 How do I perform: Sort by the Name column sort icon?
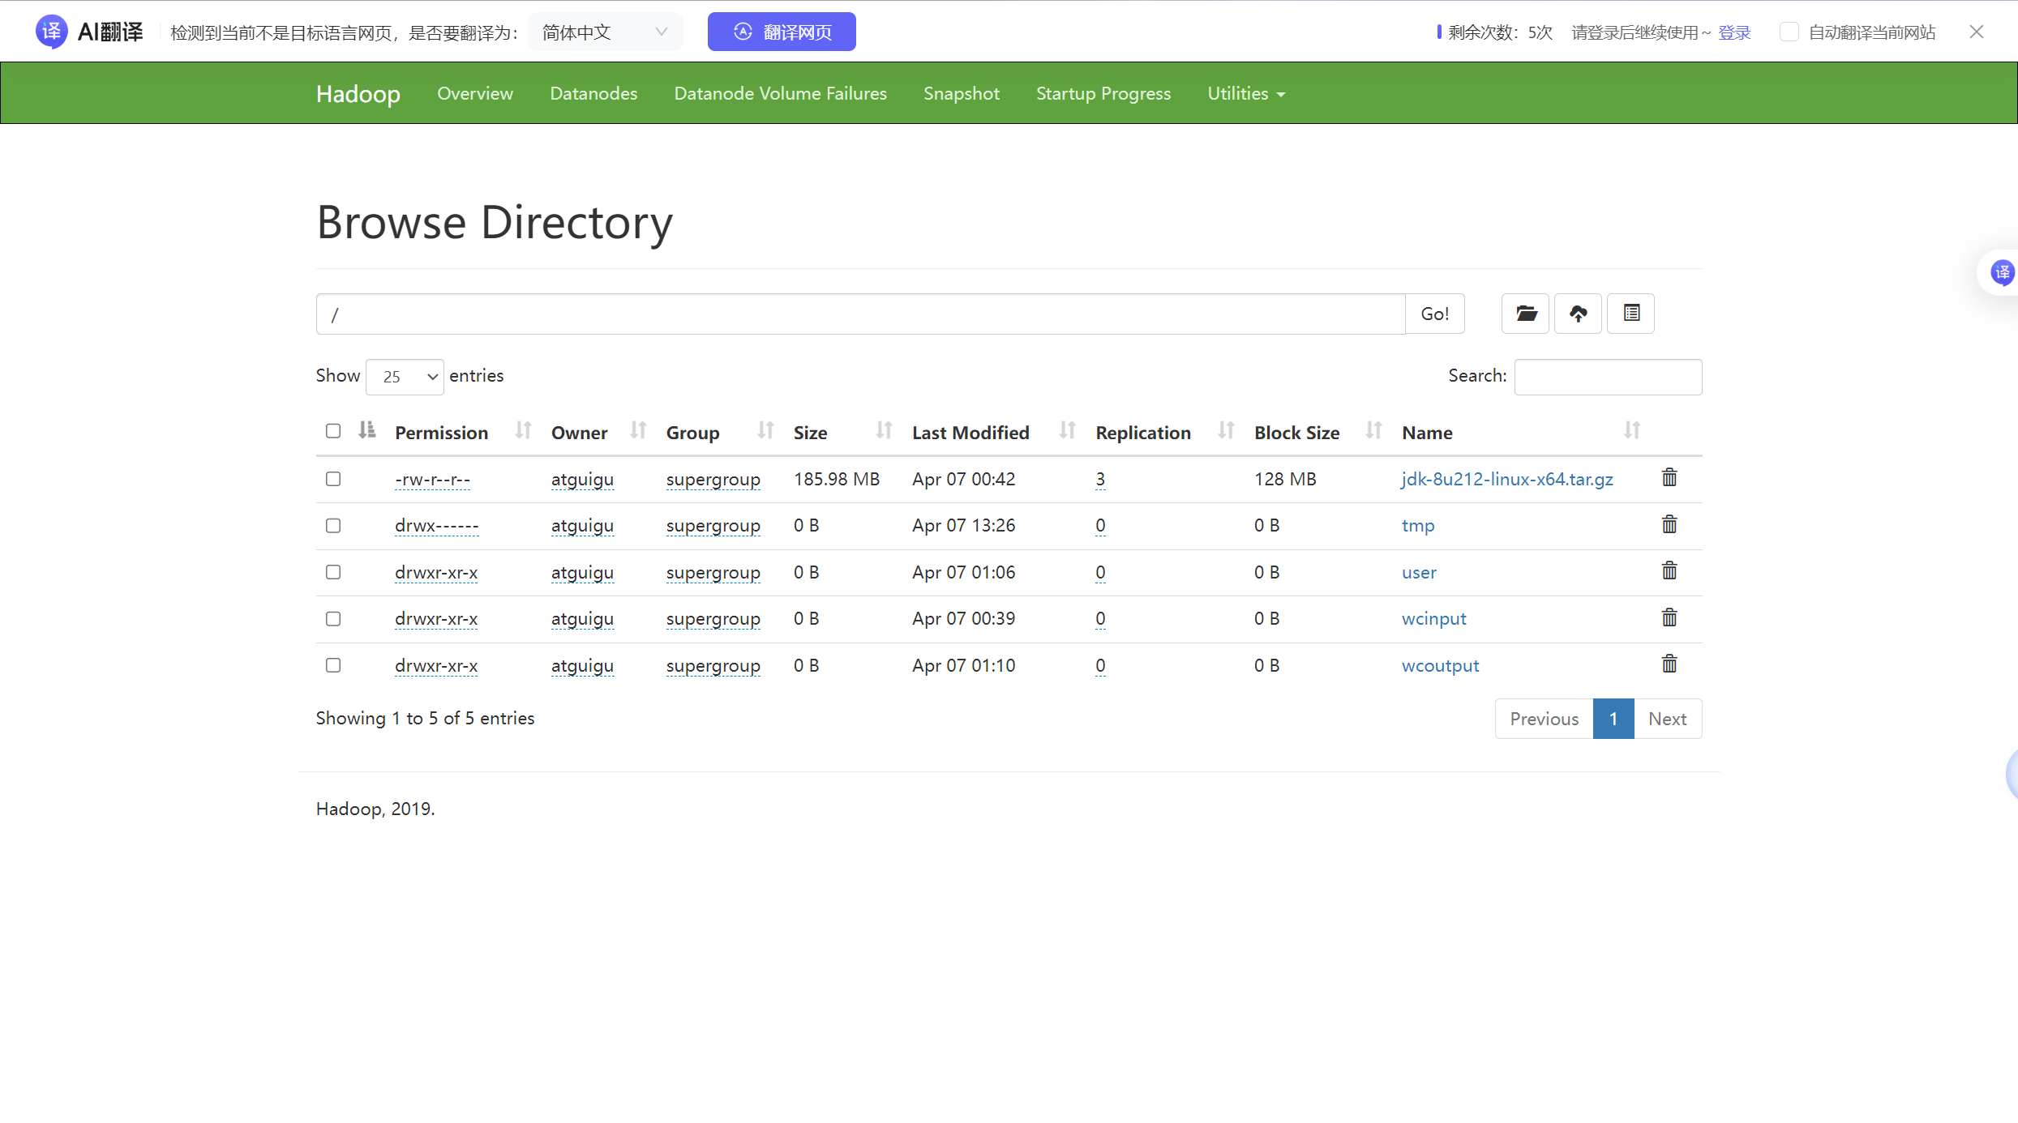[1631, 431]
